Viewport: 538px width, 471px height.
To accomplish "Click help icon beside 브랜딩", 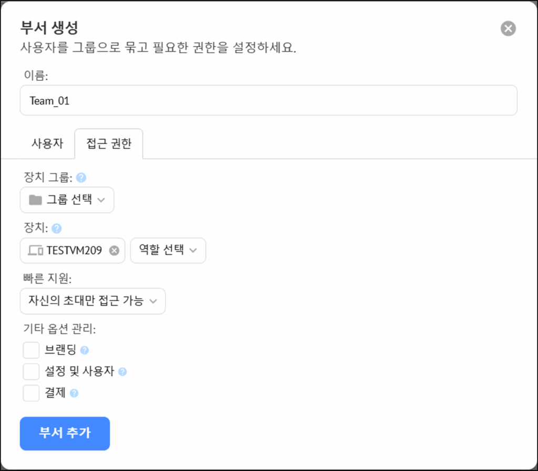I will pyautogui.click(x=85, y=350).
